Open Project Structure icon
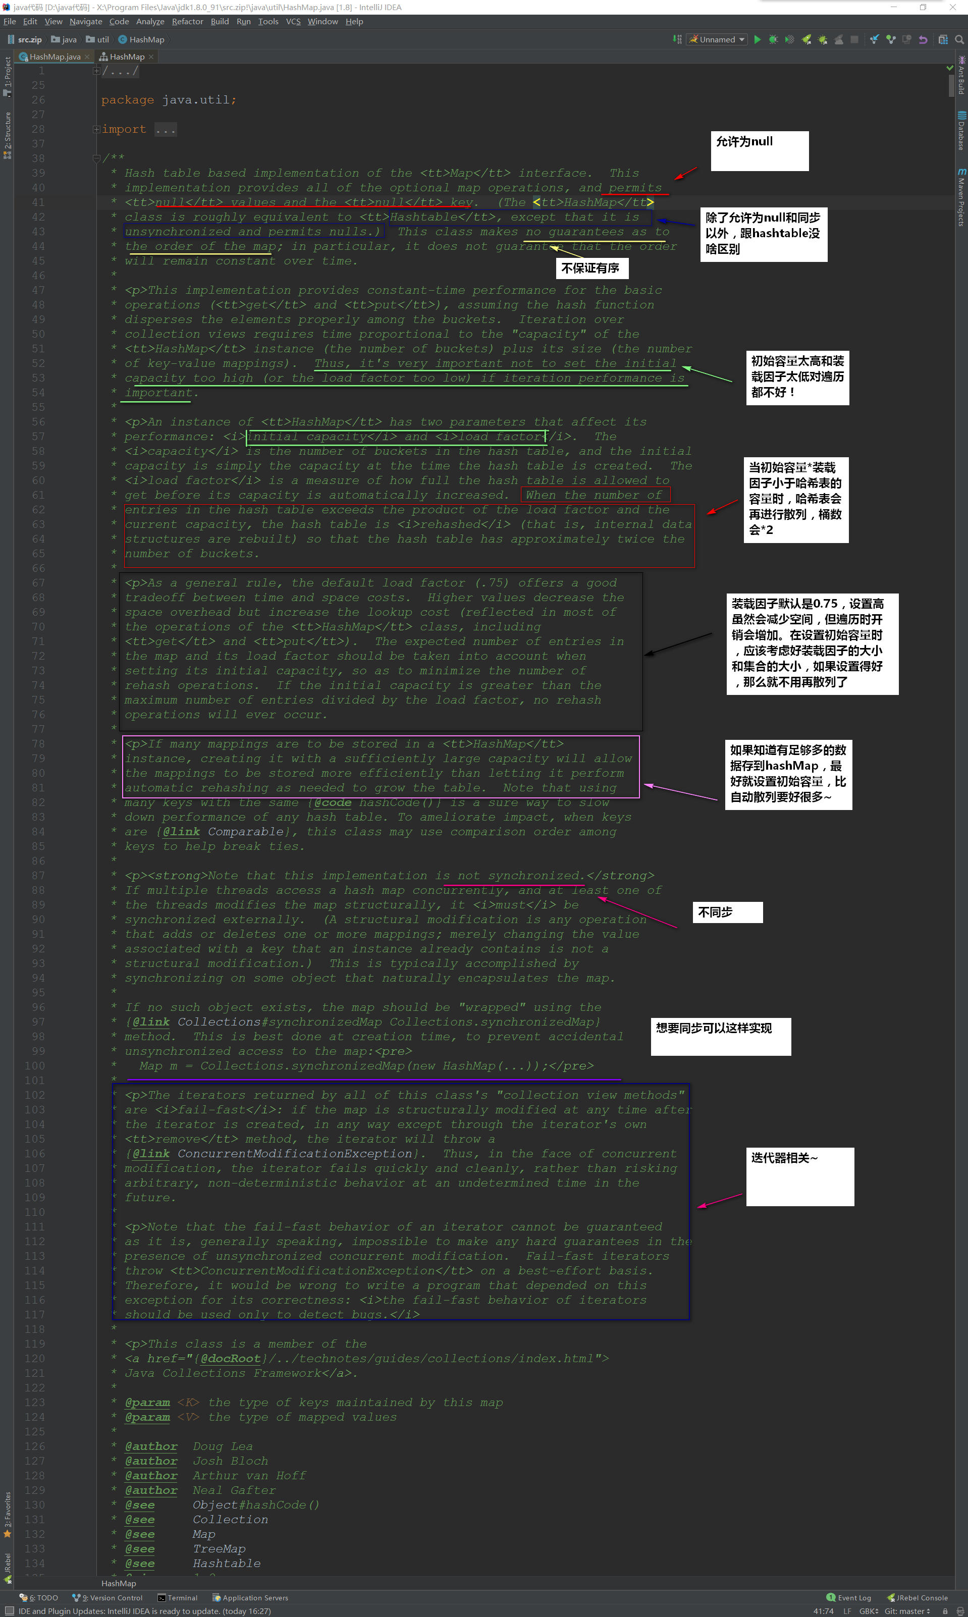The width and height of the screenshot is (968, 1617). 943,39
